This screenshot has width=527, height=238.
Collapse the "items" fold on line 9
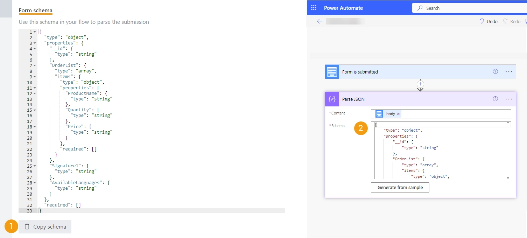point(35,77)
